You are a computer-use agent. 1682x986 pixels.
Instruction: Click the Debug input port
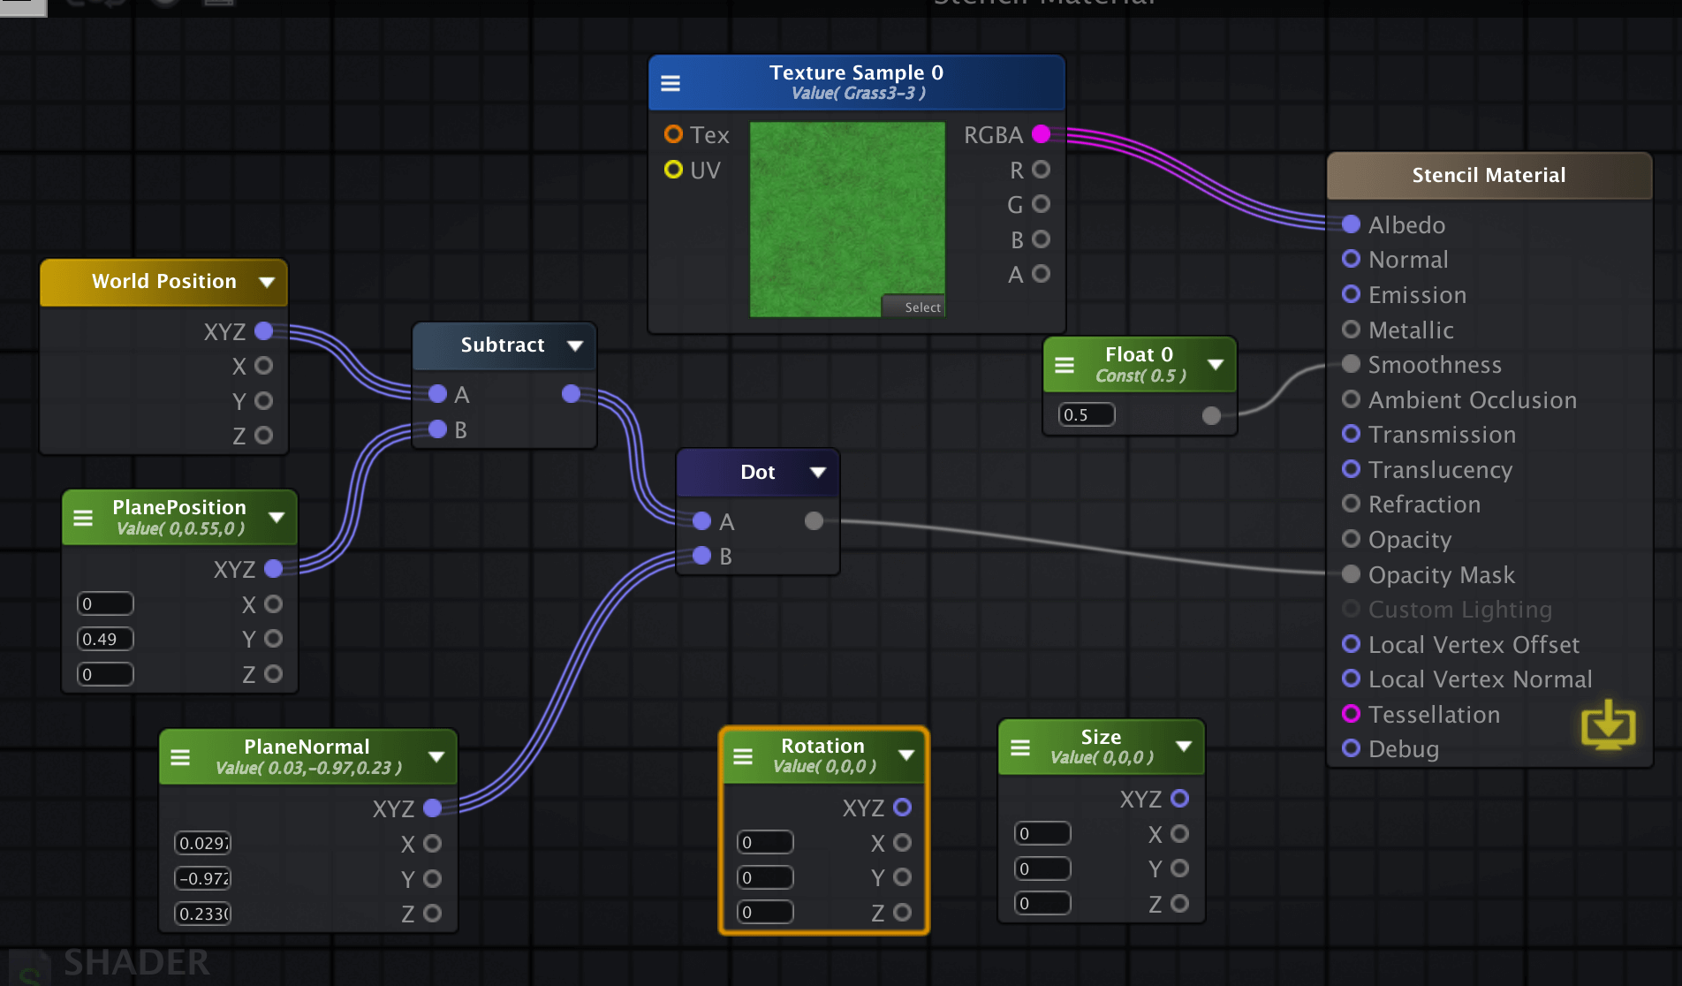tap(1351, 748)
